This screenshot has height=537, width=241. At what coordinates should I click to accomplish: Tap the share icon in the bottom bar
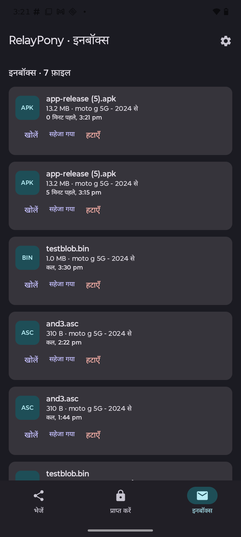pos(39,495)
